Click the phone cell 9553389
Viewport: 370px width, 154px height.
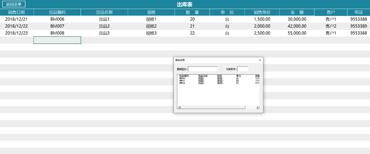358,26
